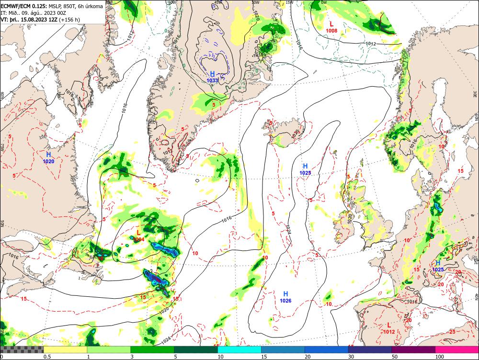The height and width of the screenshot is (360, 479).
Task: Click the legend value '50'
Action: pyautogui.click(x=395, y=357)
